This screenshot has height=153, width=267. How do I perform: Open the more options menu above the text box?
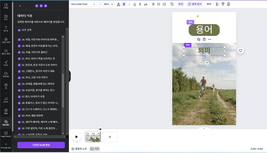pyautogui.click(x=210, y=39)
